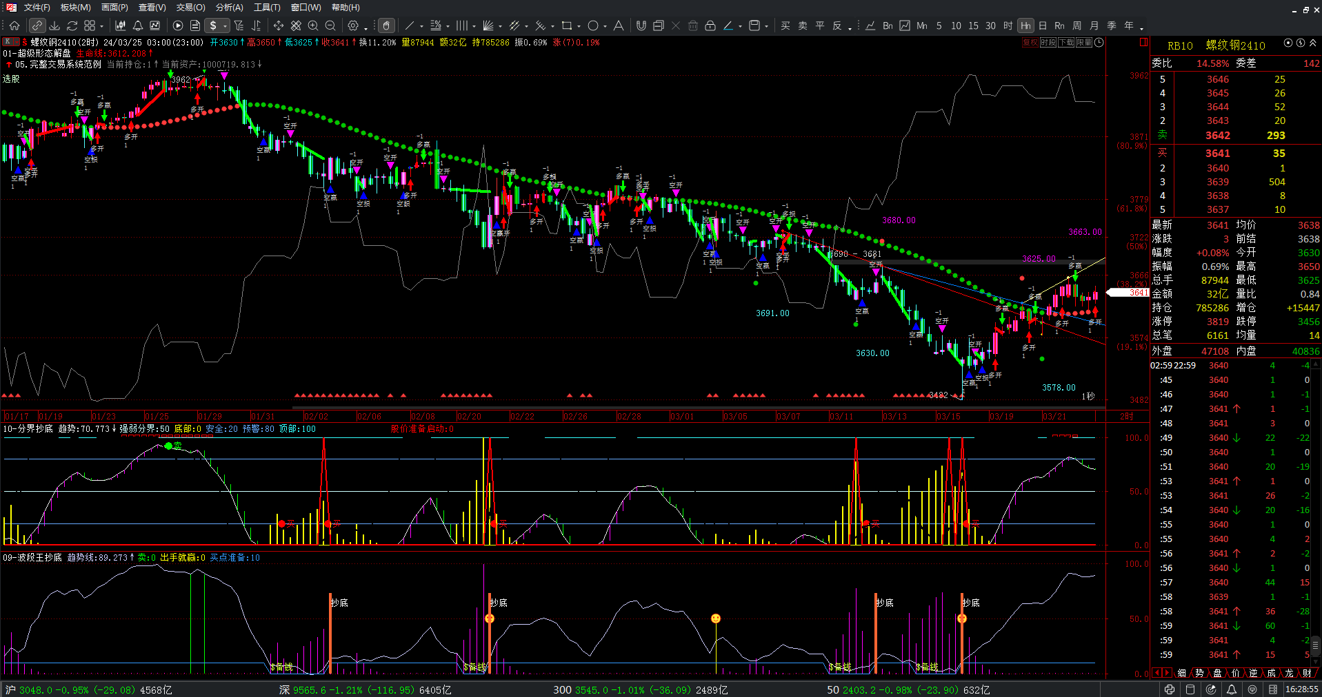Expand the save template dropdown arrow

point(767,27)
